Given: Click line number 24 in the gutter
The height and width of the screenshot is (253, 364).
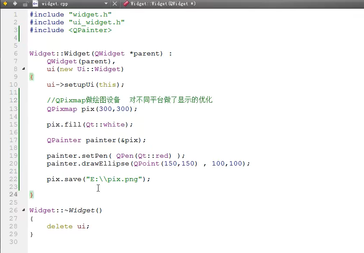Looking at the screenshot, I should [13, 195].
